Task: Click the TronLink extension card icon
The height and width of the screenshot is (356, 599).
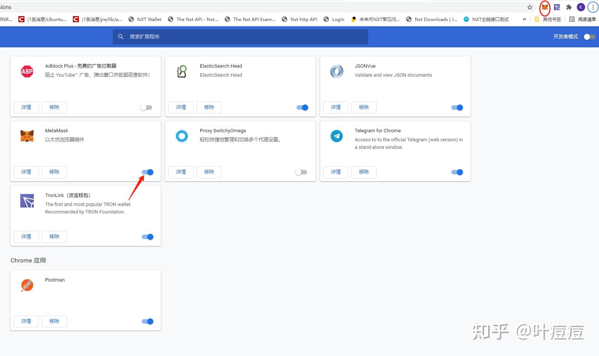Action: (27, 201)
